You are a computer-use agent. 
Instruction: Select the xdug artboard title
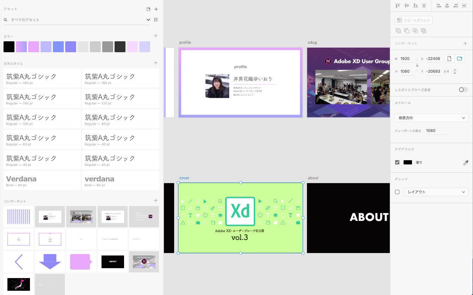(x=312, y=43)
